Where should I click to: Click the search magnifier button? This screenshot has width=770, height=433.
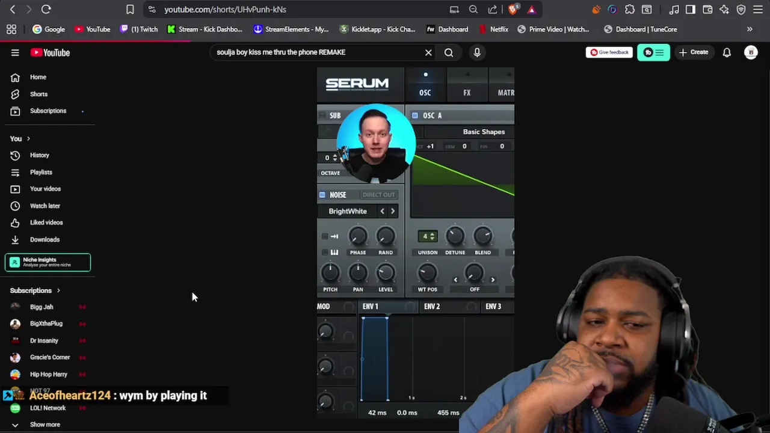tap(449, 52)
